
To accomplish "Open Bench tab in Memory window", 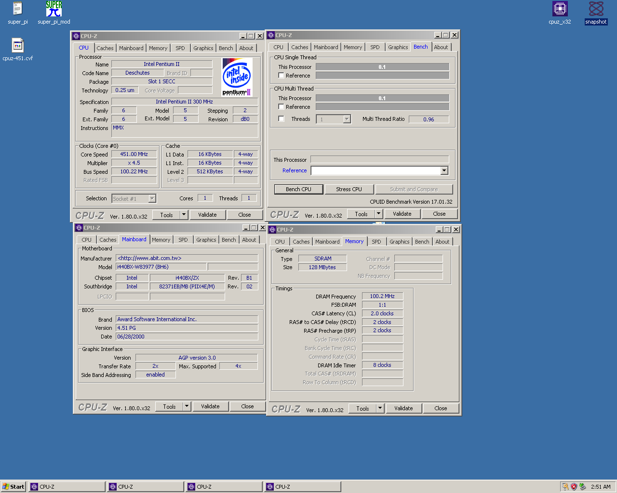I will pos(422,242).
